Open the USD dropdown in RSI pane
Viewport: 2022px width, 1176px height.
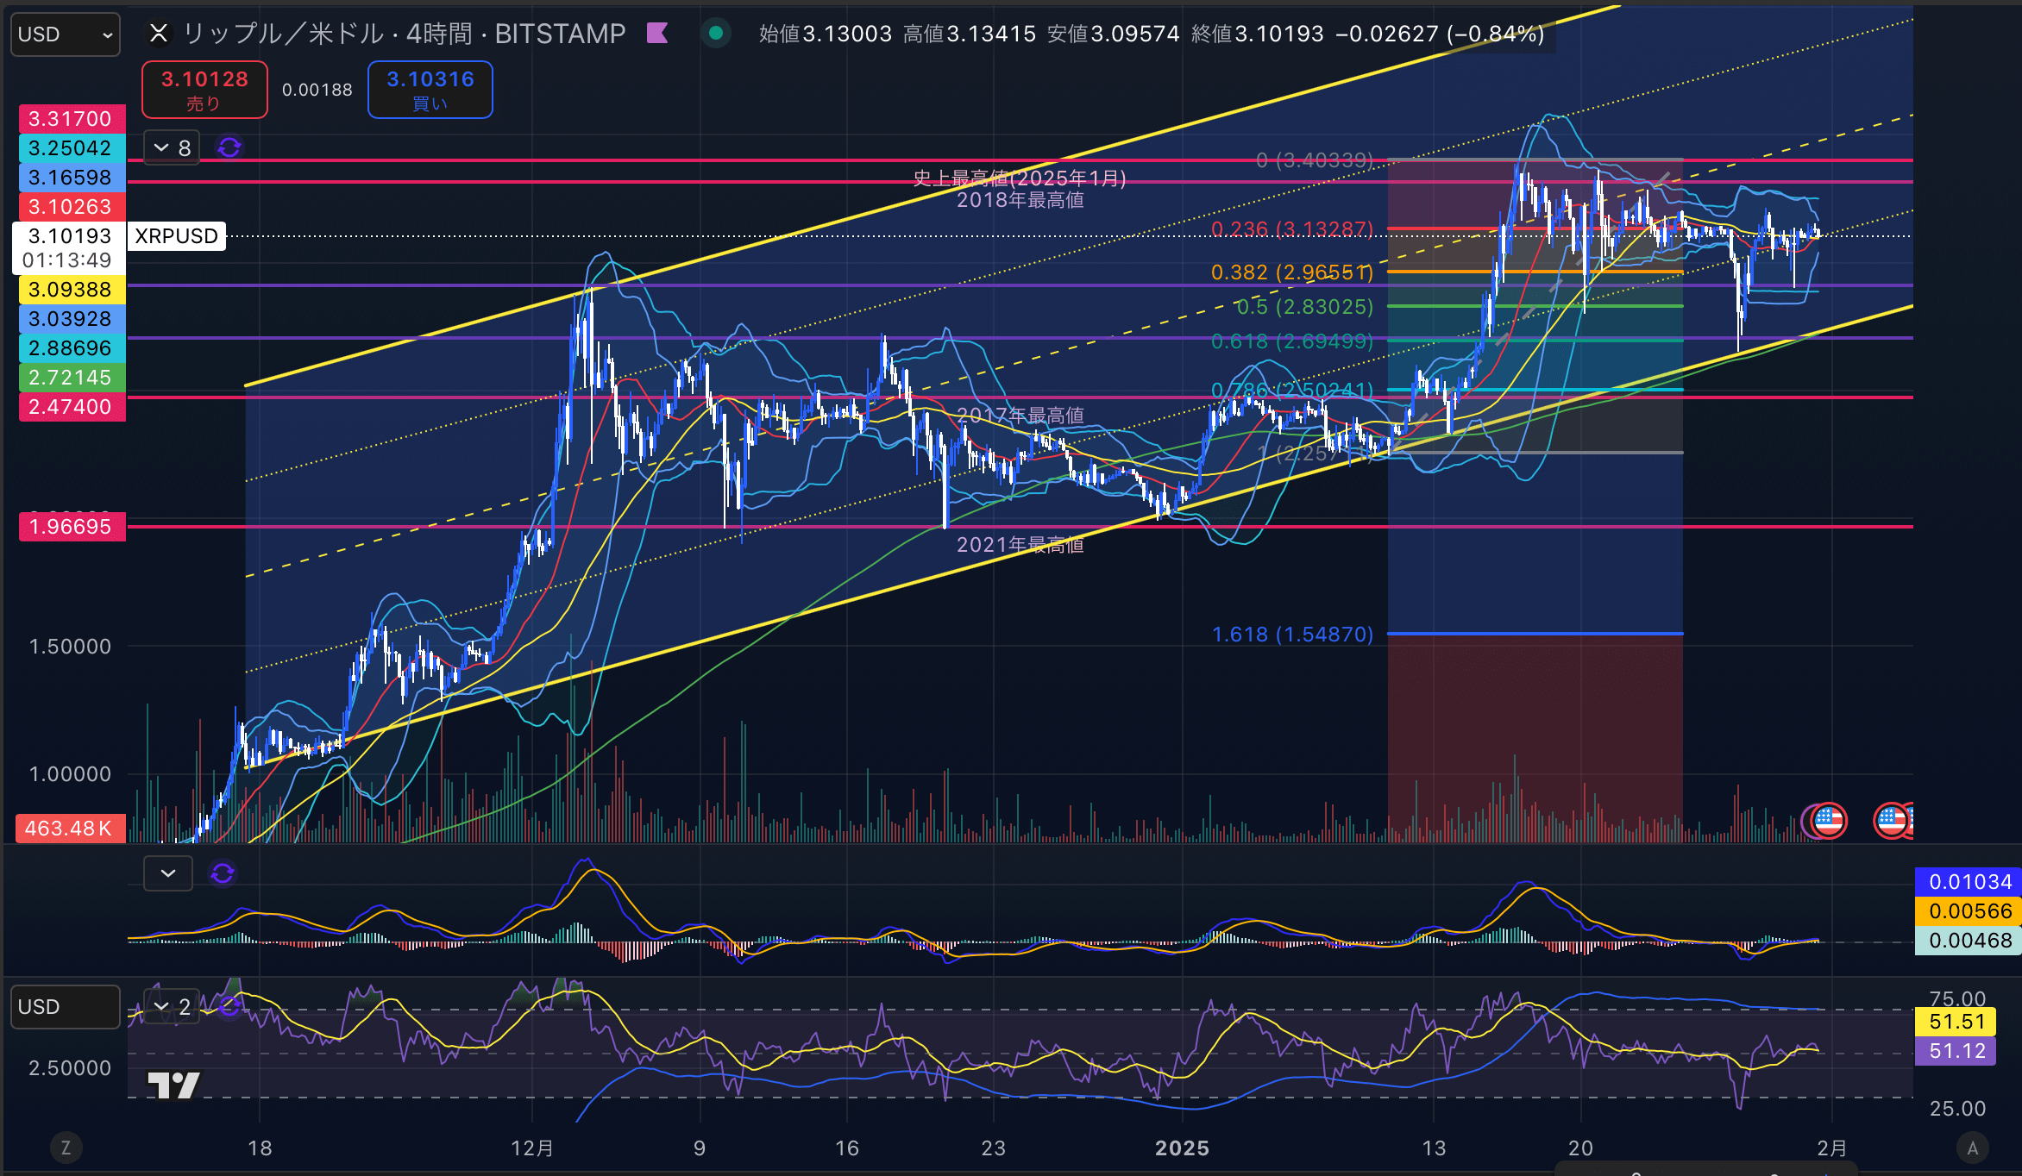(65, 1007)
